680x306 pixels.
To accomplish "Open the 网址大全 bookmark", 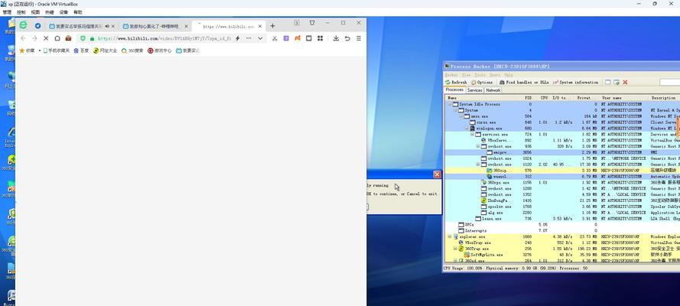I will pyautogui.click(x=105, y=50).
